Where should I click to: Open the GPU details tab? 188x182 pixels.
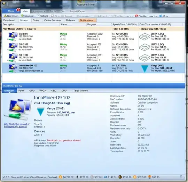point(32,91)
